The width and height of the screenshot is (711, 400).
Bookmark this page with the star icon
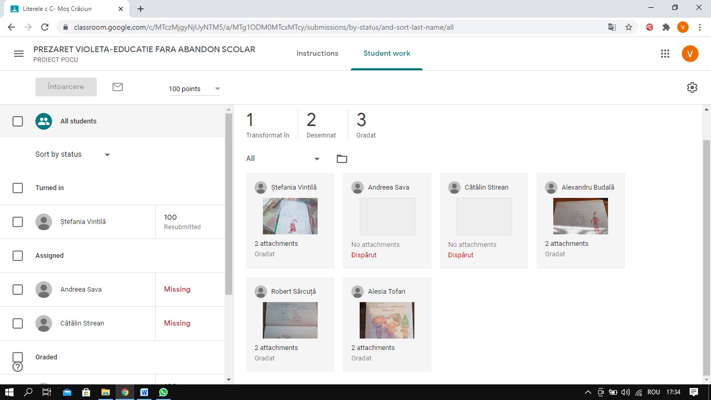coord(629,27)
